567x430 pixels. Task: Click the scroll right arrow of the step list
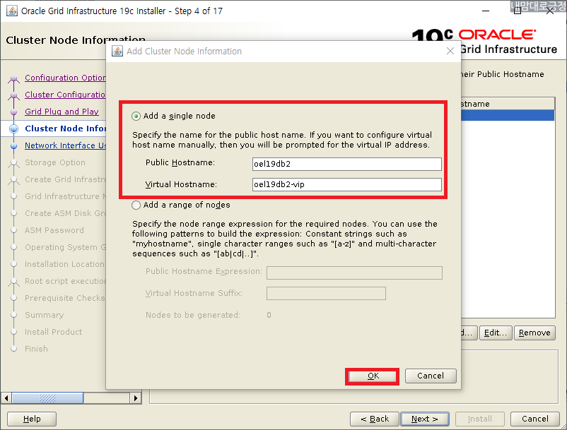(x=136, y=398)
